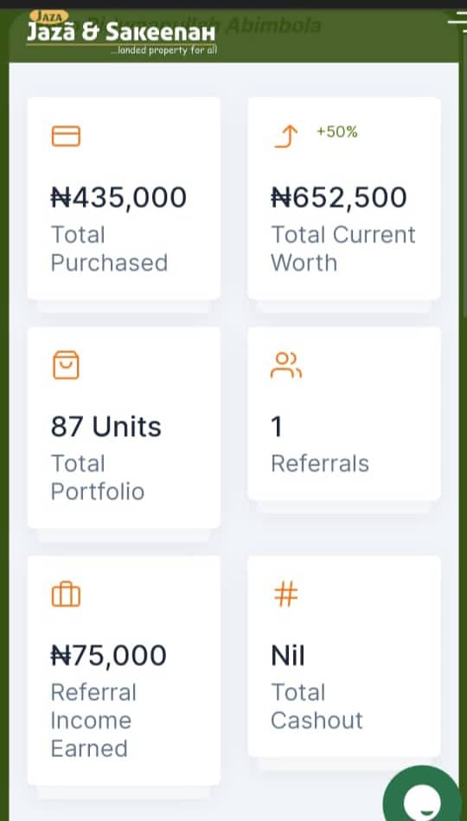Open the Total Portfolio 87 Units card

(x=124, y=427)
